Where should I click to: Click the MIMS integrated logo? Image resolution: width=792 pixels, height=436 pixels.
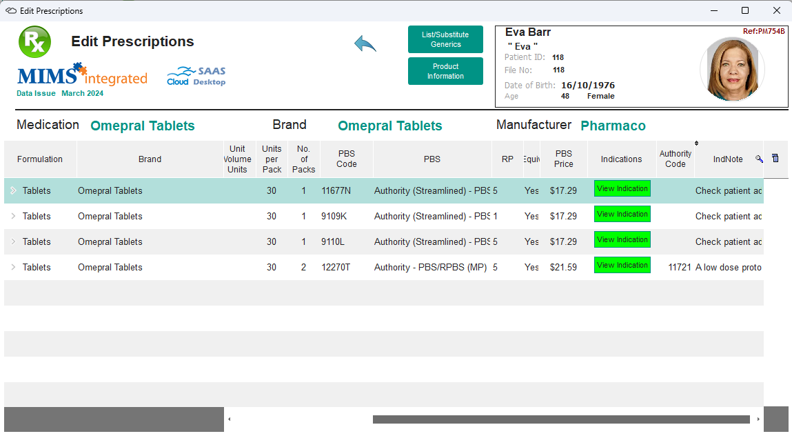82,75
